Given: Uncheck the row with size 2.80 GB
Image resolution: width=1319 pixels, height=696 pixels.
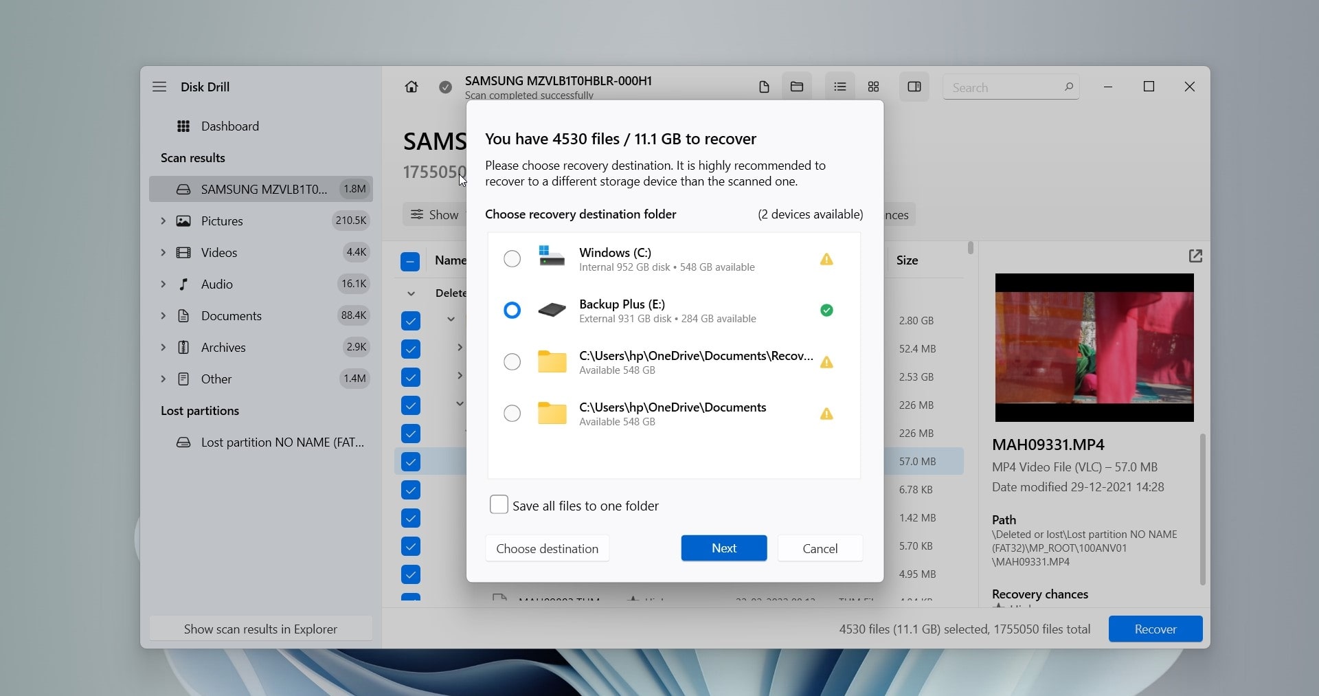Looking at the screenshot, I should (x=410, y=321).
